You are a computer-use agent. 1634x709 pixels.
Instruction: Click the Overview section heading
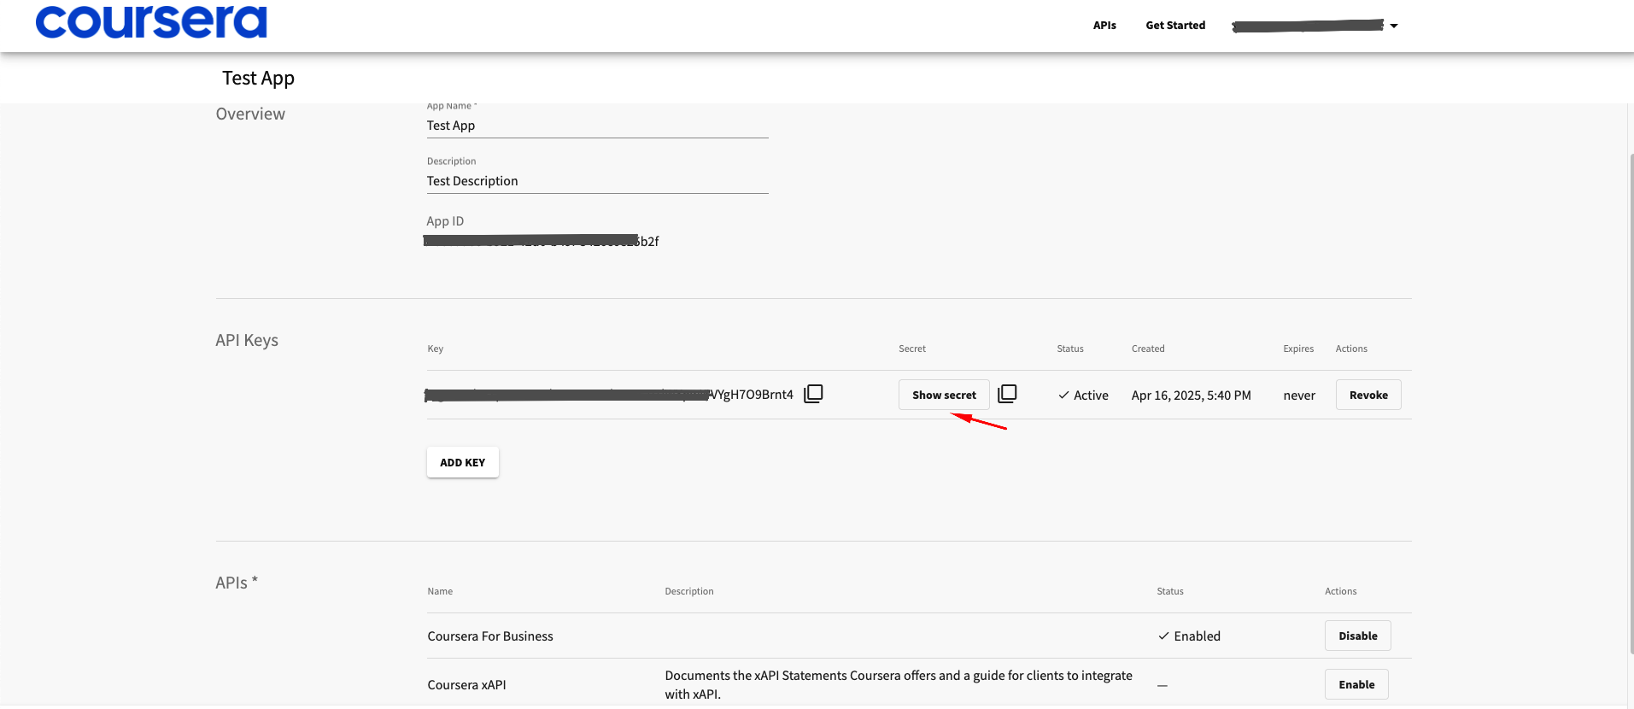click(x=250, y=114)
